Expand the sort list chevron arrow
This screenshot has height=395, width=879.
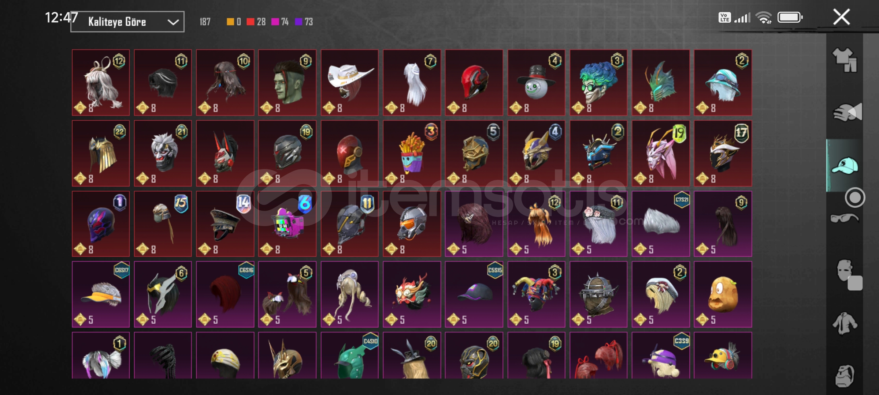(173, 22)
